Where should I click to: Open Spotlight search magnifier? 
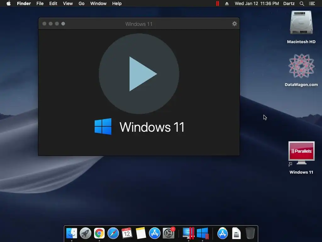coord(302,3)
